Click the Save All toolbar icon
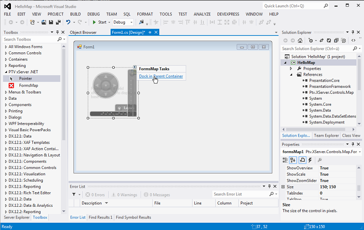Screen dimensions: 364x230 pyautogui.click(x=58, y=22)
